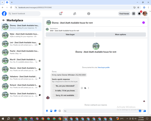Open Valladares conversation in list

pyautogui.click(x=21, y=78)
